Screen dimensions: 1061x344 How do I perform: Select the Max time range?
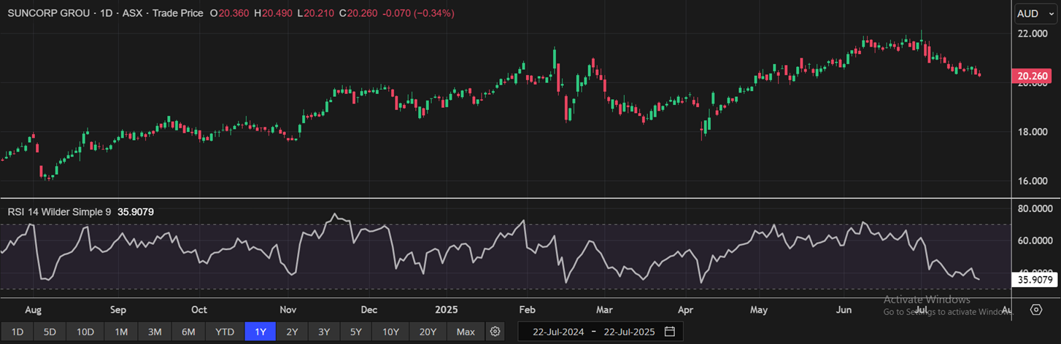466,332
